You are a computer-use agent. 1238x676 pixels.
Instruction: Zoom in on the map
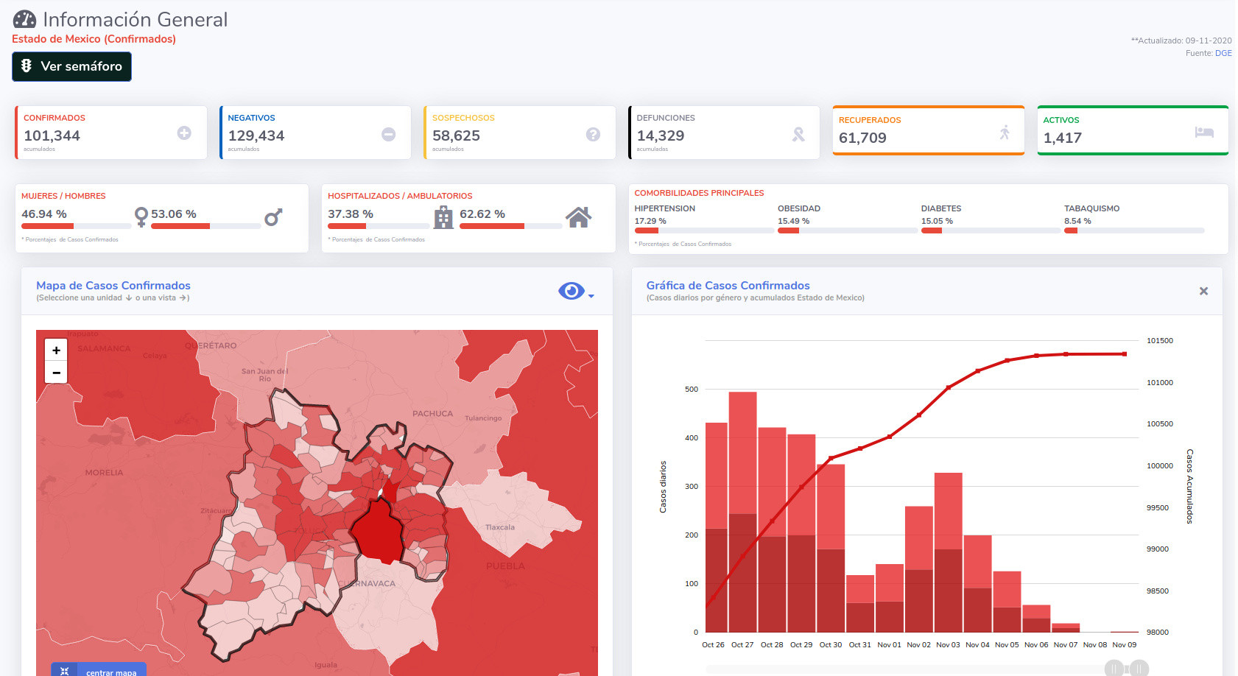[x=56, y=350]
